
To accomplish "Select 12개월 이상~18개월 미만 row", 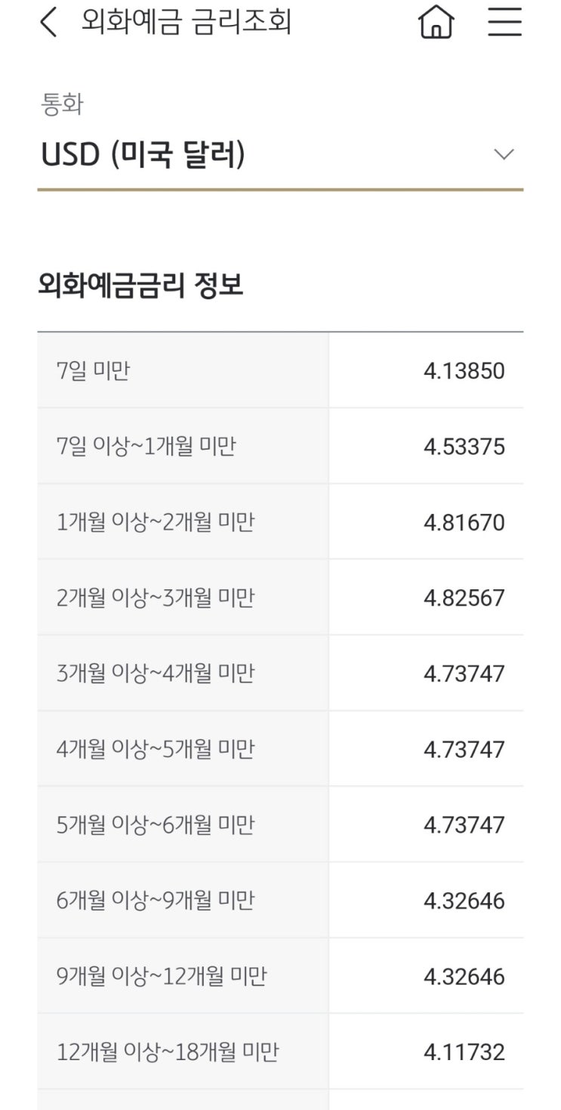I will 168,1052.
